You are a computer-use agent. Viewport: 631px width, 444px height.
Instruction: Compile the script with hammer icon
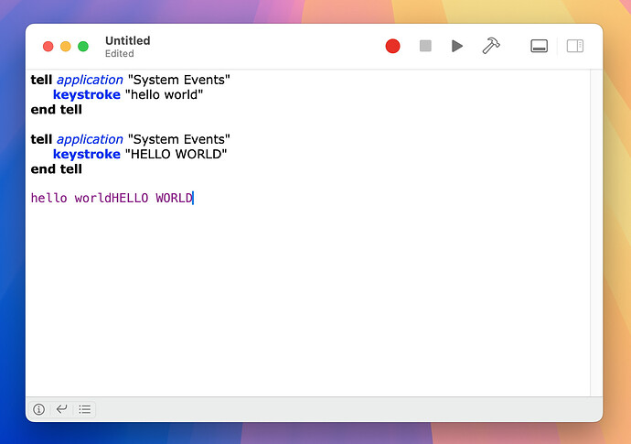tap(491, 46)
